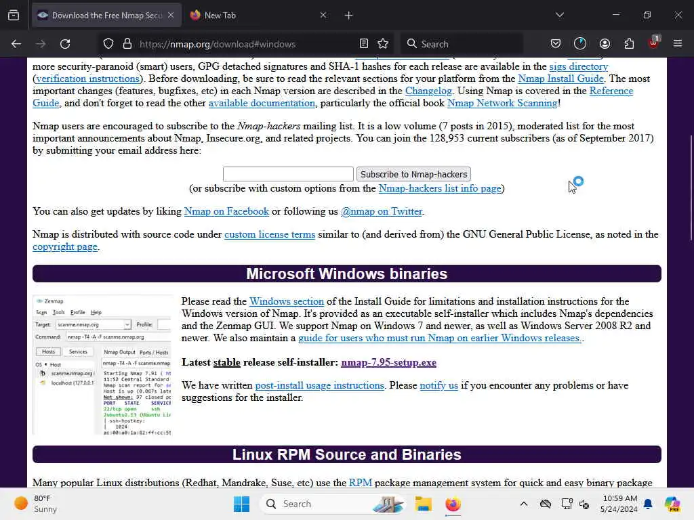Open the circular toolbar extension icon
694x520 pixels.
580,44
